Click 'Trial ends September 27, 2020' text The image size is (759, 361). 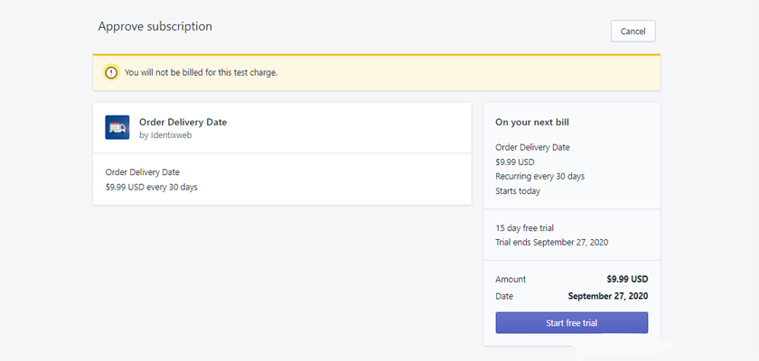point(552,242)
